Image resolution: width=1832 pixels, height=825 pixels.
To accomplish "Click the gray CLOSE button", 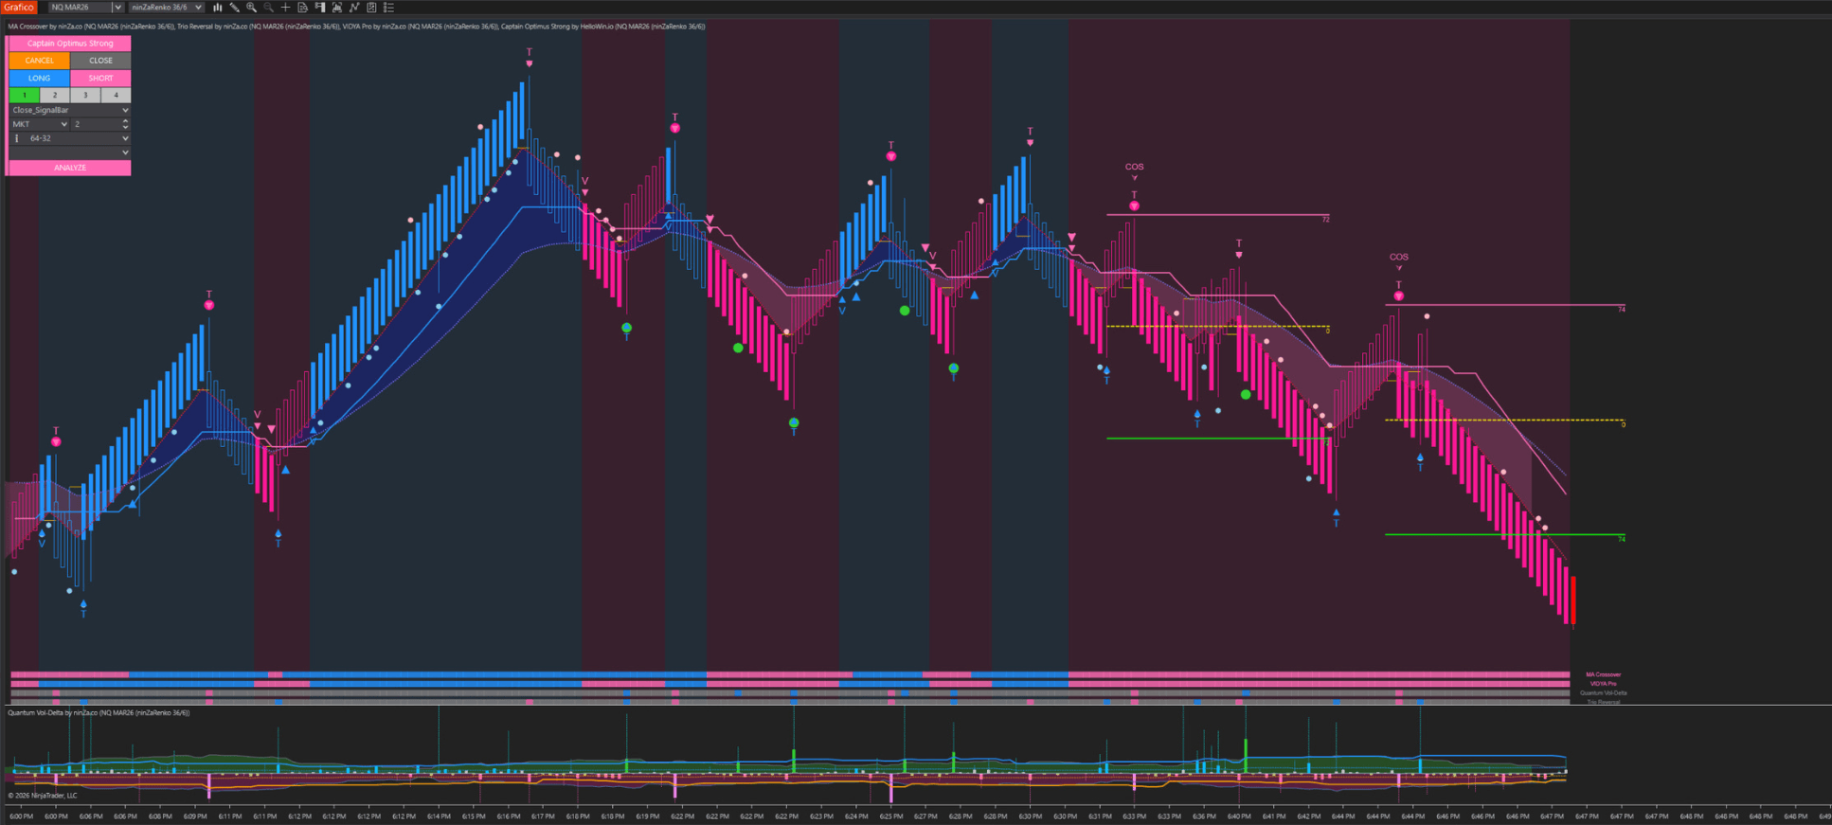I will point(100,61).
